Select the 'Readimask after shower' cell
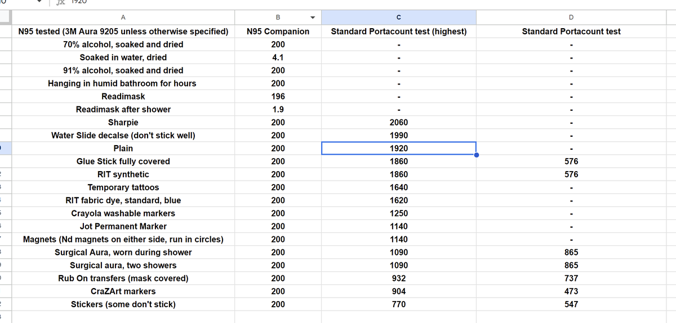This screenshot has height=323, width=676. (x=123, y=109)
